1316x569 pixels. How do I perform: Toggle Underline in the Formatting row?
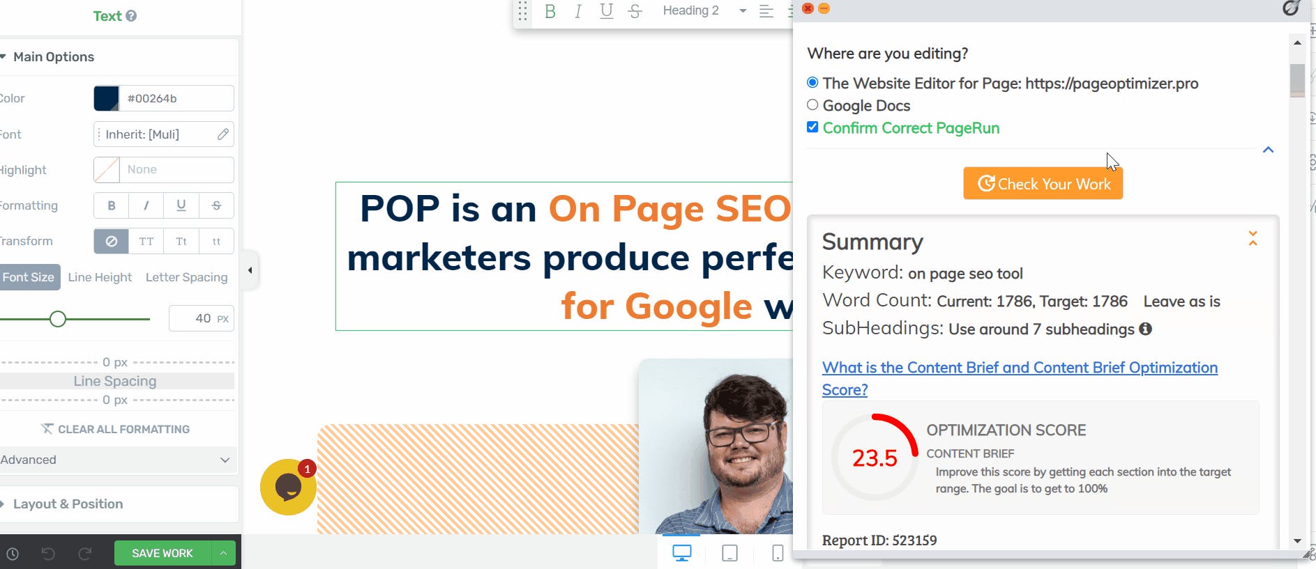coord(181,205)
